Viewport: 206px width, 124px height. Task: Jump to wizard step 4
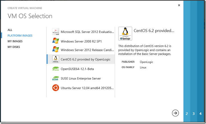pyautogui.click(x=200, y=114)
